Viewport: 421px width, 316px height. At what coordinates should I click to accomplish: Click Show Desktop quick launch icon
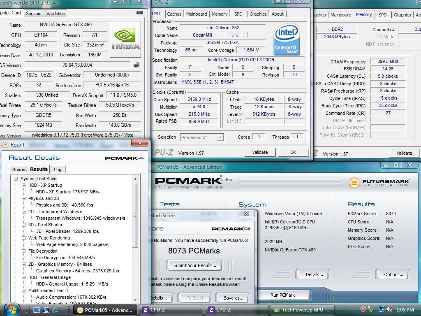click(36, 310)
